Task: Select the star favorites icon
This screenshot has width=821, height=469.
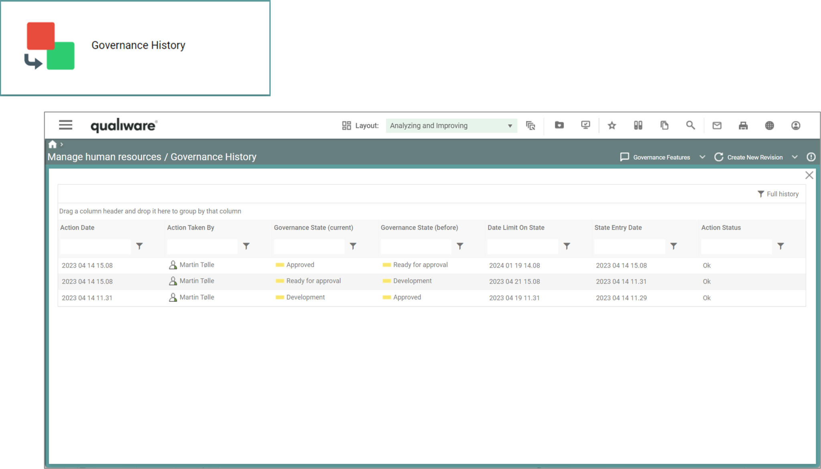Action: coord(612,125)
